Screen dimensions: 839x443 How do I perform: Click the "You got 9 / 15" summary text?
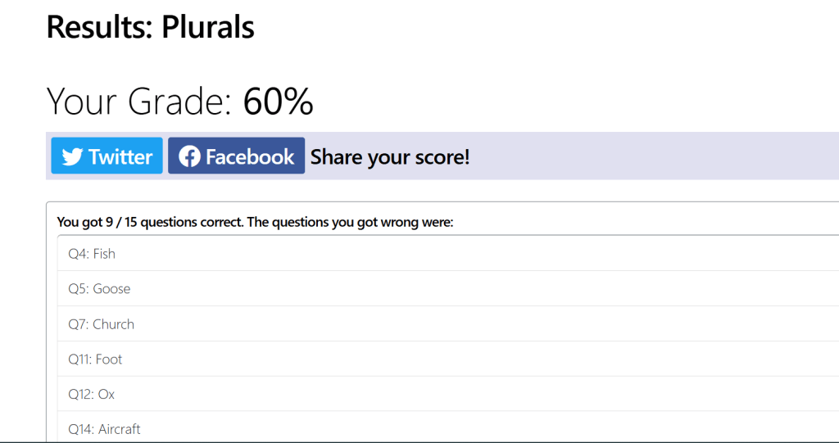[x=97, y=222]
